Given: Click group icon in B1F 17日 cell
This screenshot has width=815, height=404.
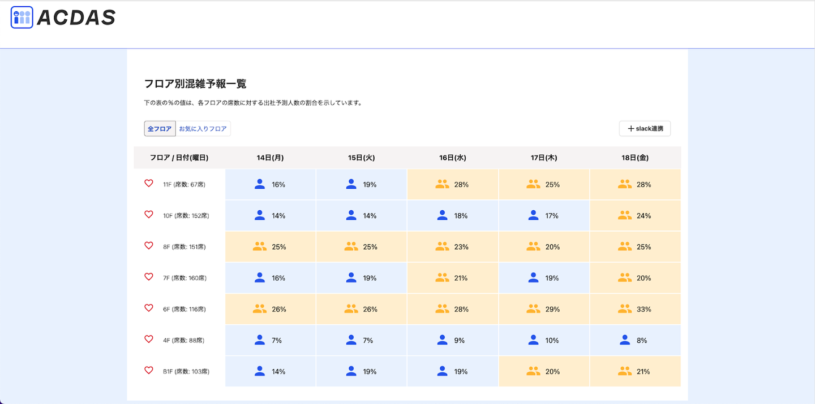Looking at the screenshot, I should coord(533,371).
